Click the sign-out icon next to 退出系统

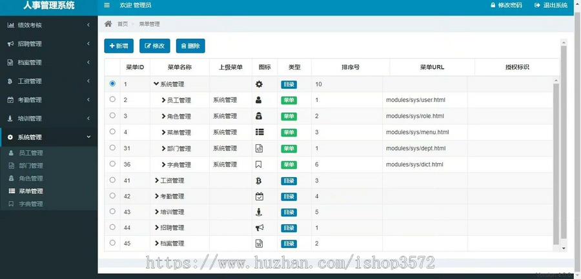click(537, 5)
